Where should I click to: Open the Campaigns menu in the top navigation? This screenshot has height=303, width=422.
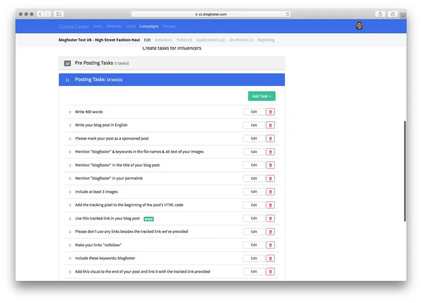tap(149, 26)
